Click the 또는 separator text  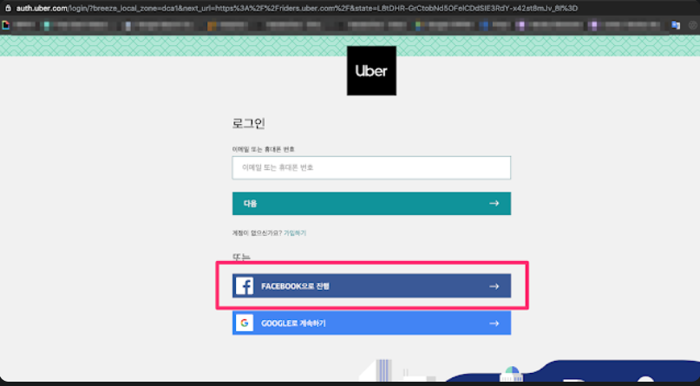pyautogui.click(x=241, y=257)
